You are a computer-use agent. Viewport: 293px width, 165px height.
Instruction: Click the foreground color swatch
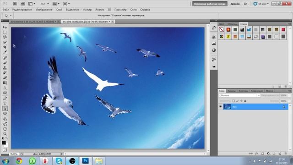(x=4, y=143)
